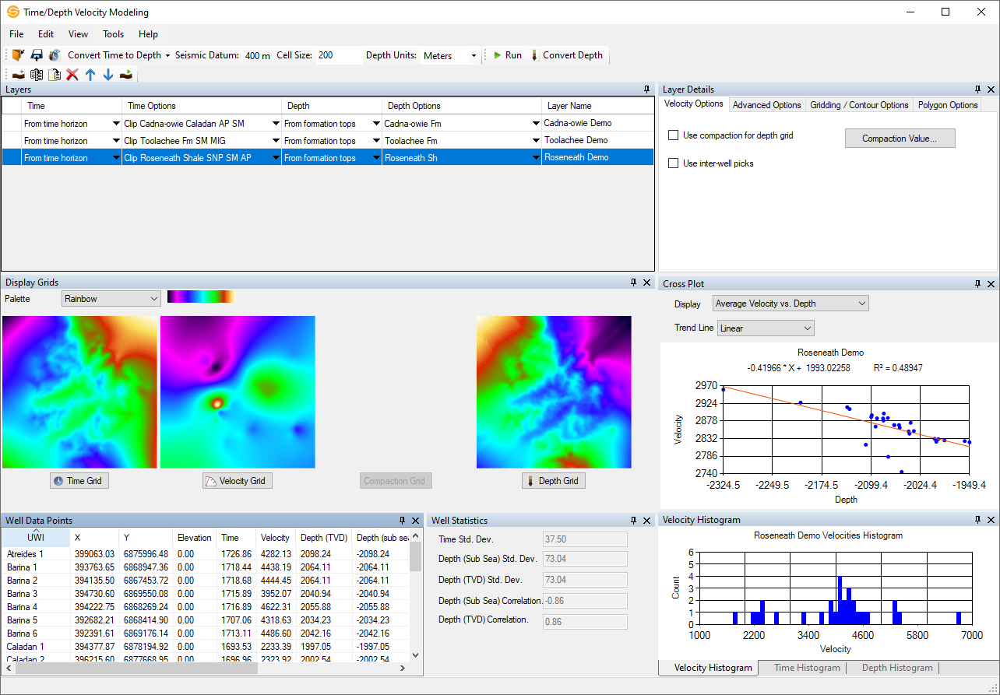
Task: Delete layer with the red X icon
Action: (x=72, y=75)
